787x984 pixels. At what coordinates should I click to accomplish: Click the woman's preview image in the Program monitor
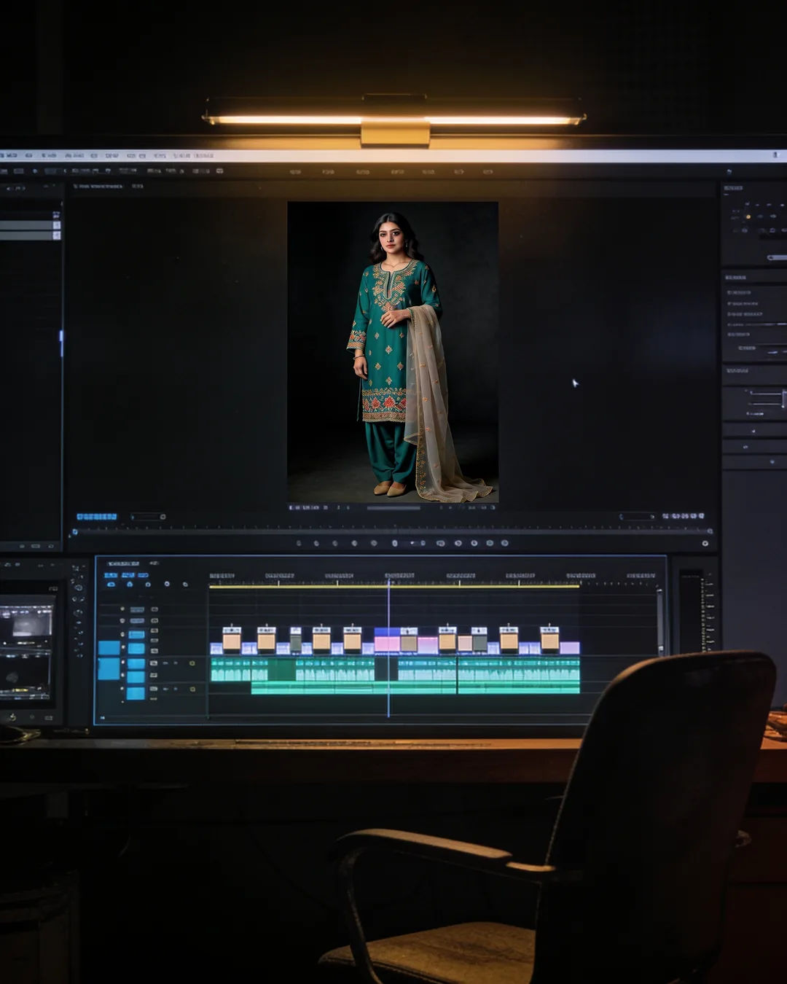[x=393, y=352]
